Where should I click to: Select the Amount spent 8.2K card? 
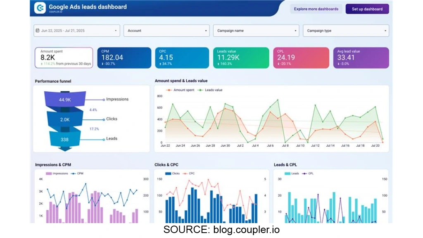64,57
